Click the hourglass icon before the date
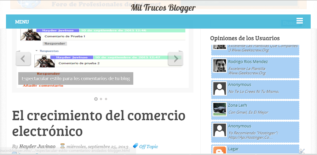The width and height of the screenshot is (317, 155). [62, 146]
